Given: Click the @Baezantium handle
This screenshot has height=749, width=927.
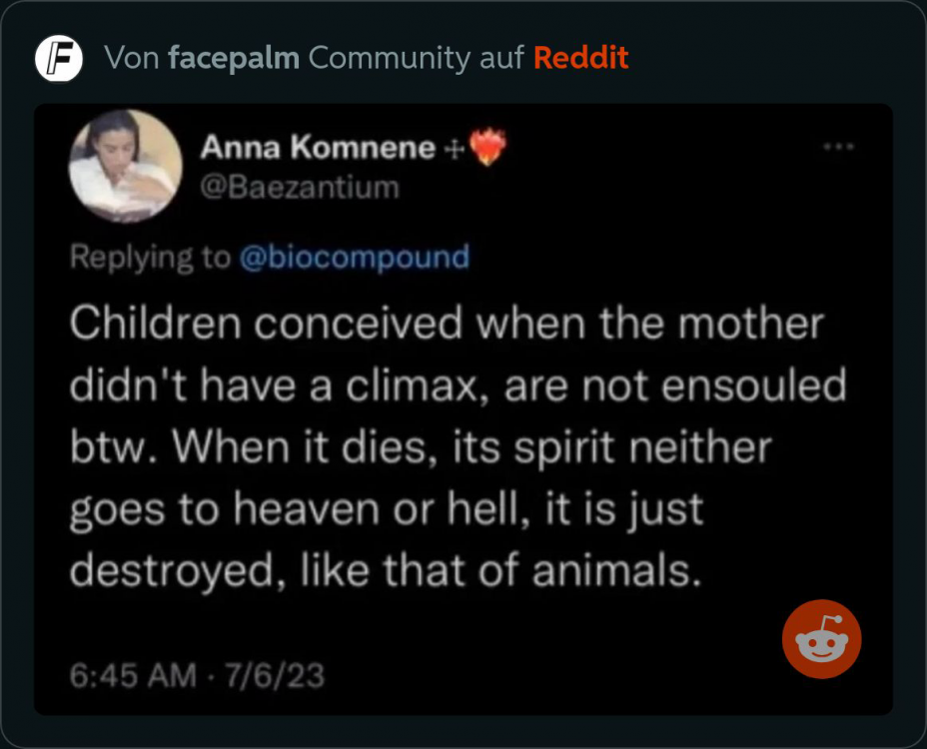Looking at the screenshot, I should pyautogui.click(x=300, y=187).
